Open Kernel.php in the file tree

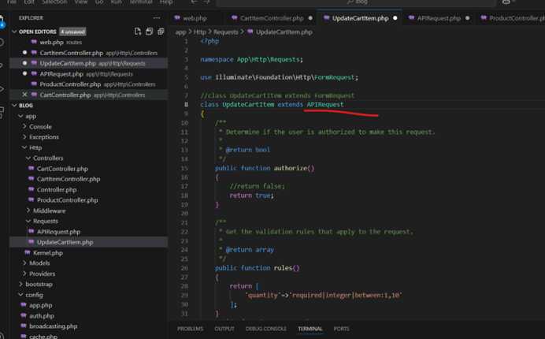point(47,253)
